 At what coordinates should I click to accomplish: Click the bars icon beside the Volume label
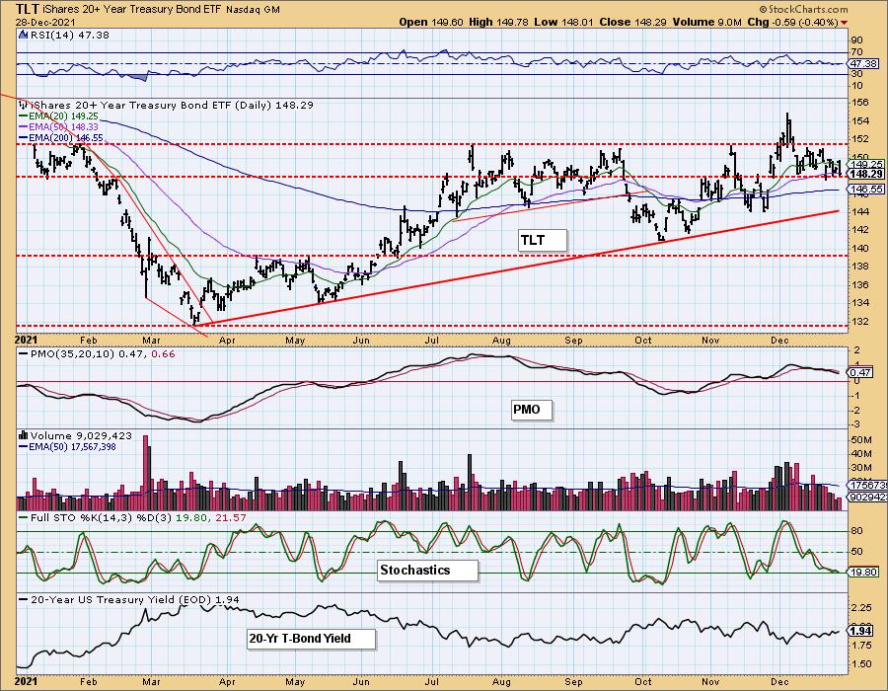click(x=24, y=435)
